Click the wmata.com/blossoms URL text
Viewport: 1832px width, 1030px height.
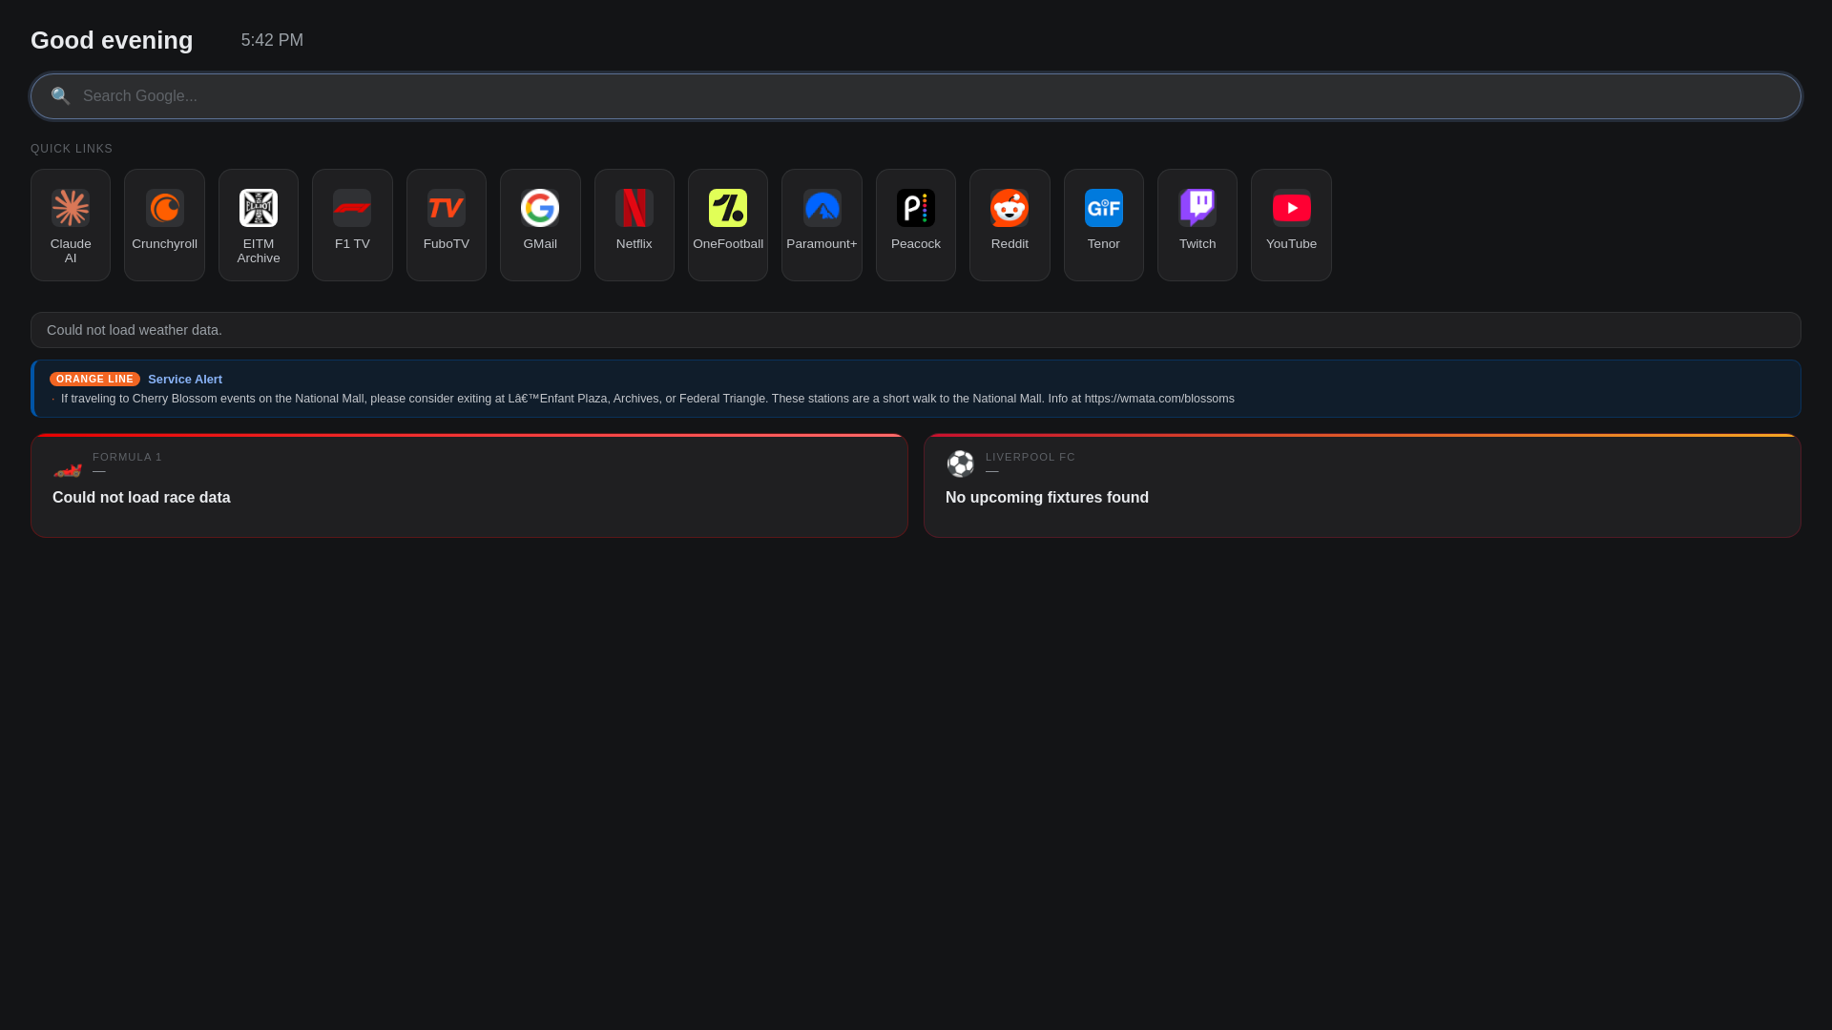(x=1159, y=399)
